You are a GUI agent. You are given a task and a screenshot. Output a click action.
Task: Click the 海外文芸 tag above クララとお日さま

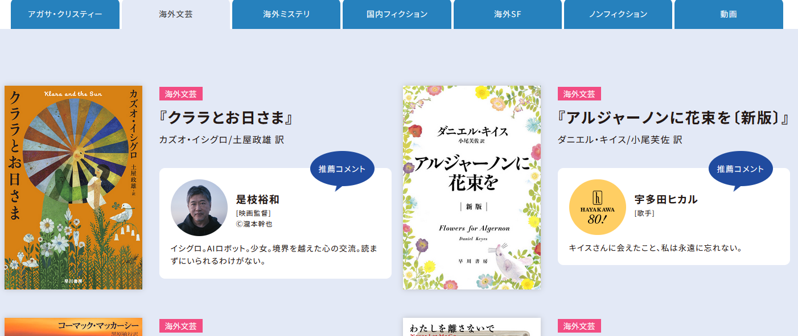click(x=181, y=94)
